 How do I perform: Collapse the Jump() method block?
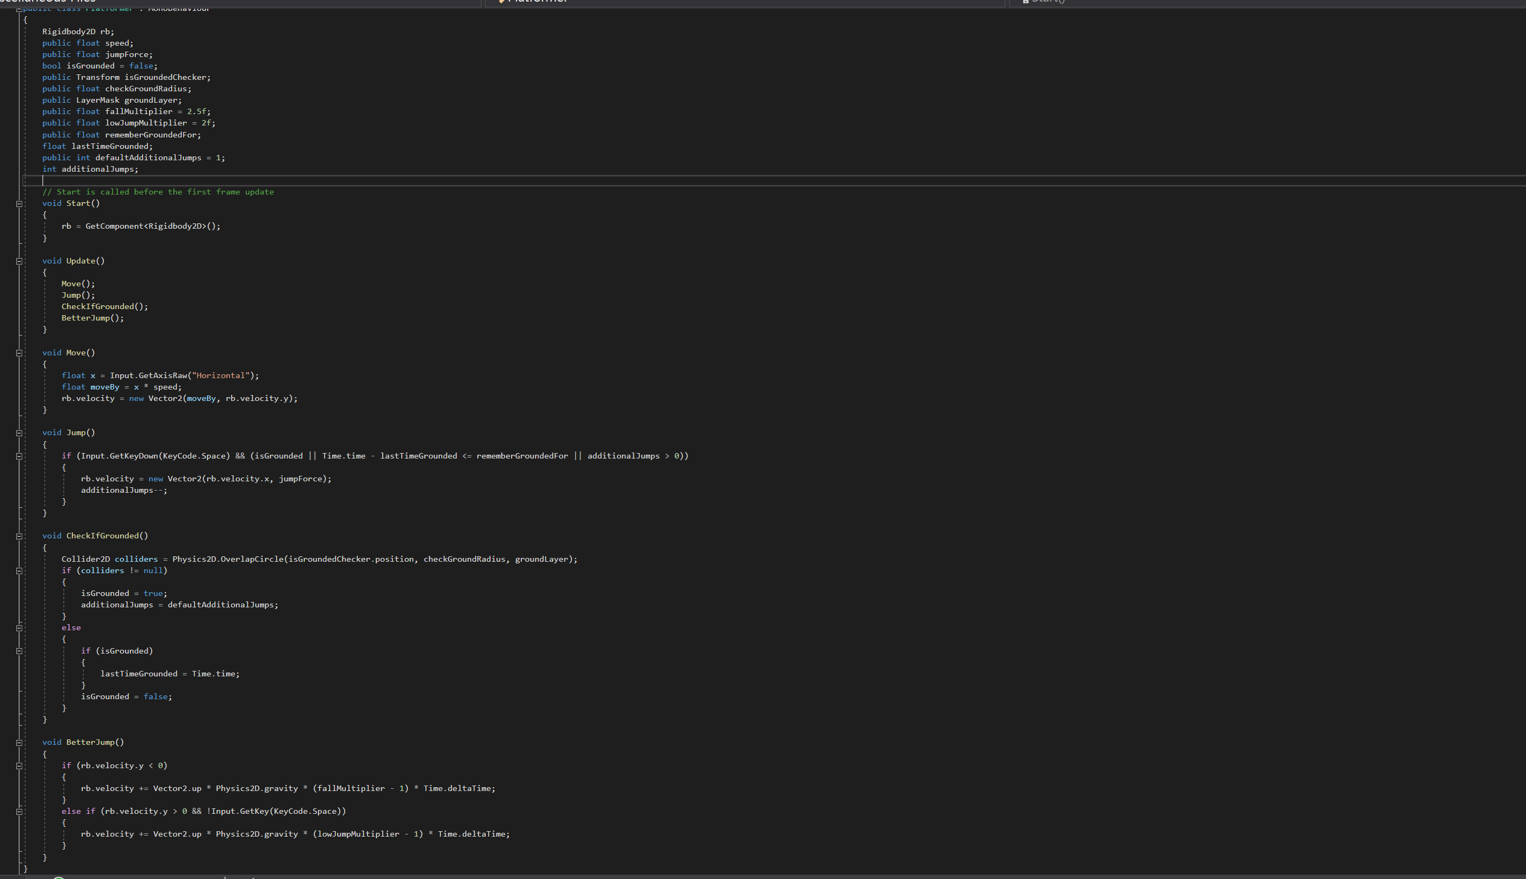pos(20,434)
